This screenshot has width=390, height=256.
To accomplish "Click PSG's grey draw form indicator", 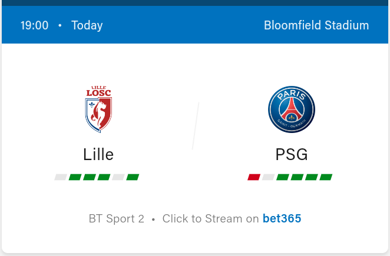I will pyautogui.click(x=269, y=177).
